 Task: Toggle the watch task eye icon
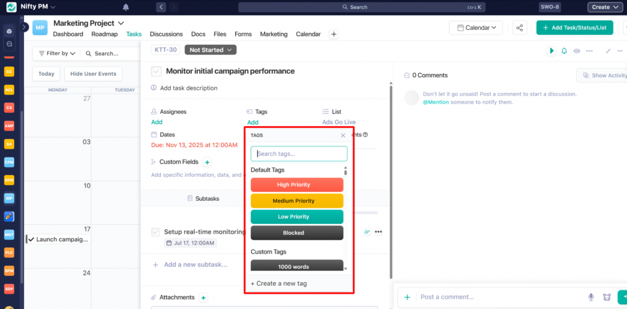point(577,51)
